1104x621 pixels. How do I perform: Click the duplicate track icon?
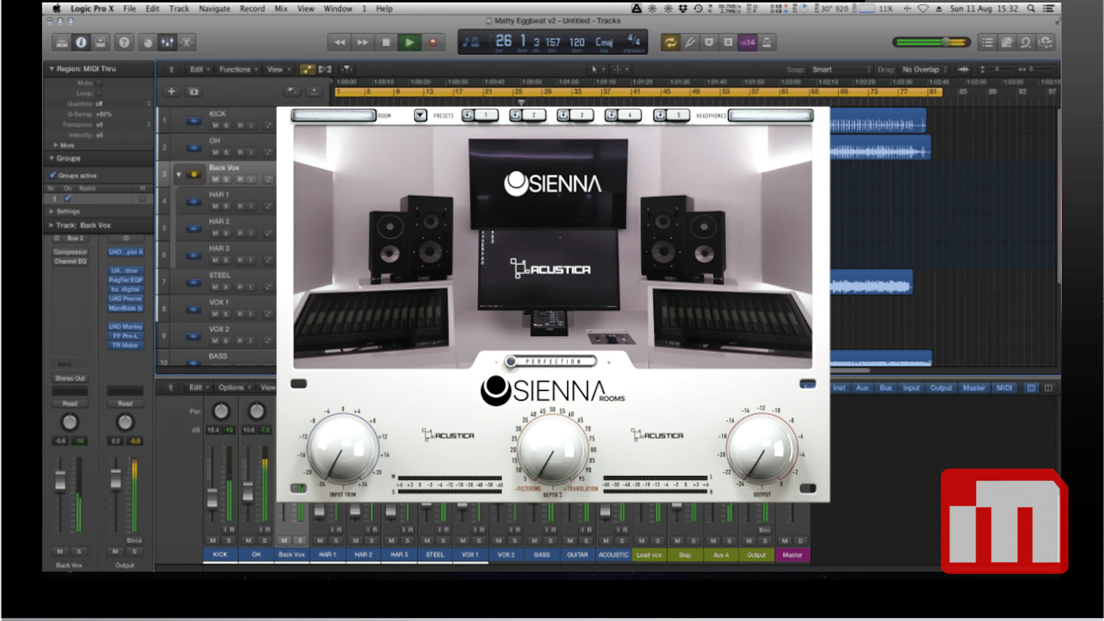[x=194, y=91]
